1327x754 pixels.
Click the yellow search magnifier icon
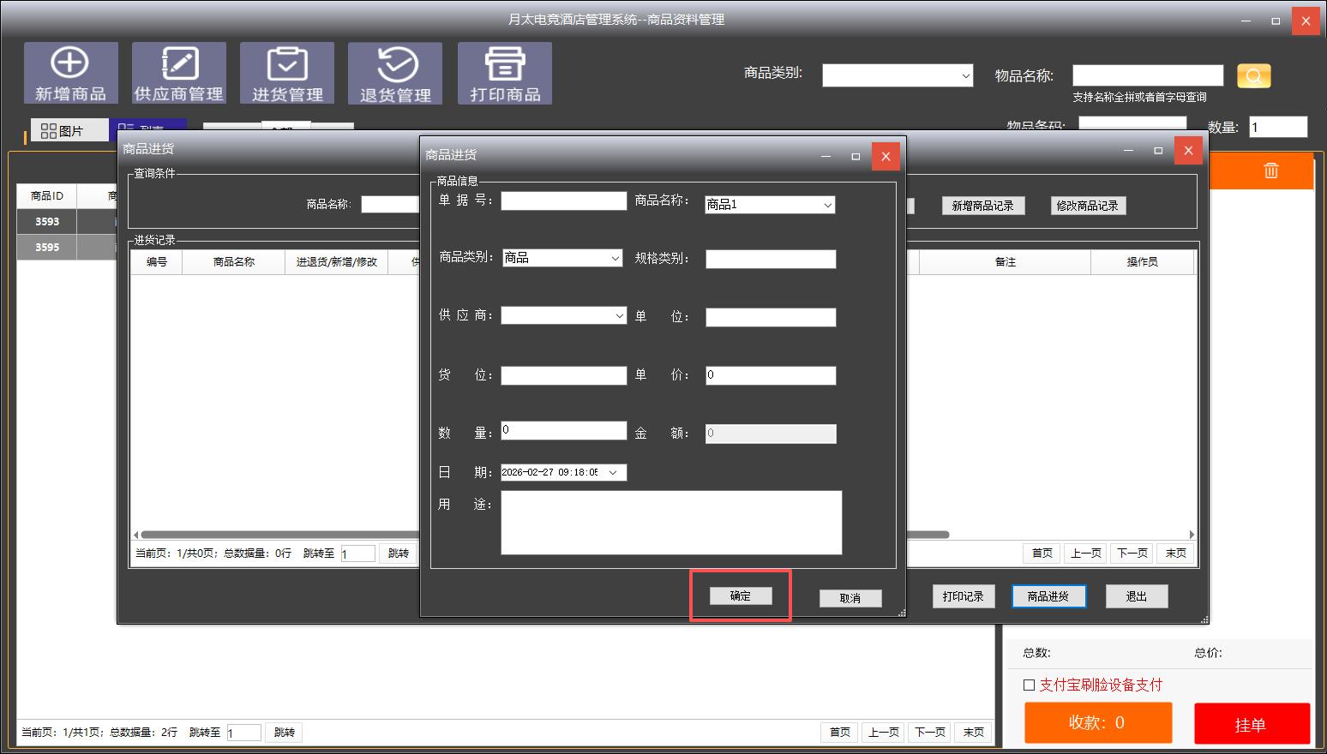point(1253,76)
